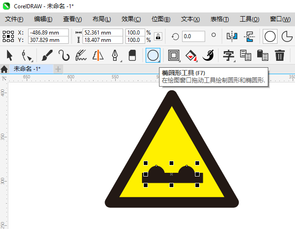295x229 pixels.
Task: Click the vertical scale percent field
Action: (x=135, y=40)
